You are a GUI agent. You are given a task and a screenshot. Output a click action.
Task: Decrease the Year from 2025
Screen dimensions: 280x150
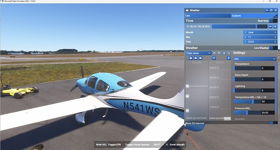point(246,41)
